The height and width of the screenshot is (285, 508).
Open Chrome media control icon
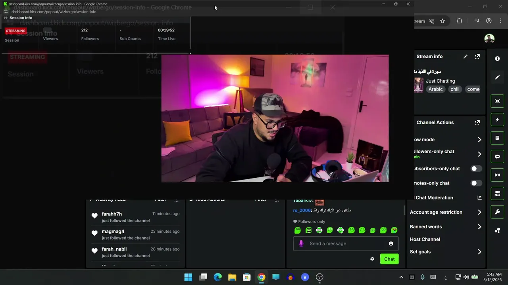tap(477, 21)
